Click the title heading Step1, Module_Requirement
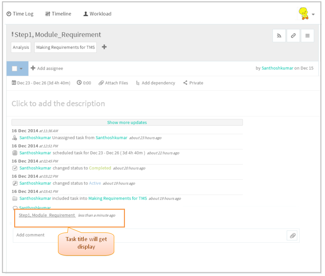 [x=58, y=34]
